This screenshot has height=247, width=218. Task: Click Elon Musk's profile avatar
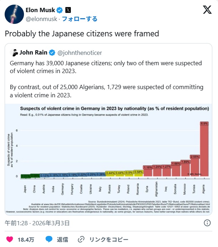[x=12, y=14]
